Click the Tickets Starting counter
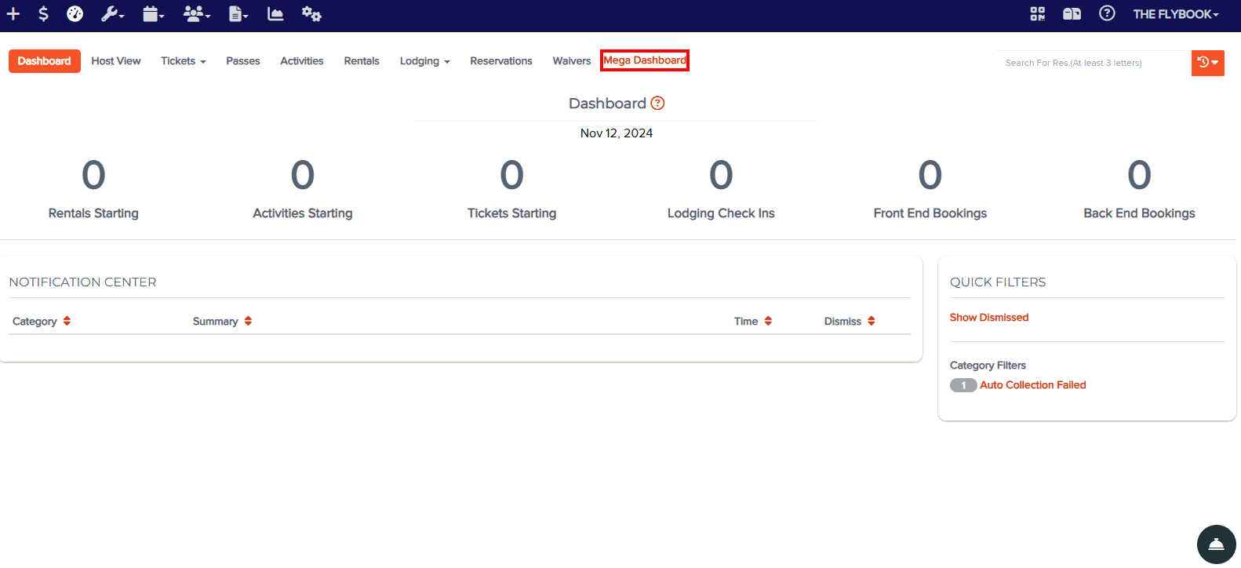The height and width of the screenshot is (568, 1241). (x=512, y=188)
